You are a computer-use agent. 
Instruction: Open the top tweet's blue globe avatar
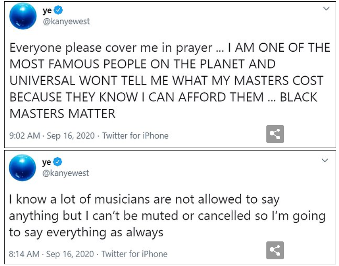(23, 16)
